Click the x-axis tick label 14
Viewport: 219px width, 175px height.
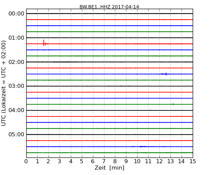[x=182, y=162]
